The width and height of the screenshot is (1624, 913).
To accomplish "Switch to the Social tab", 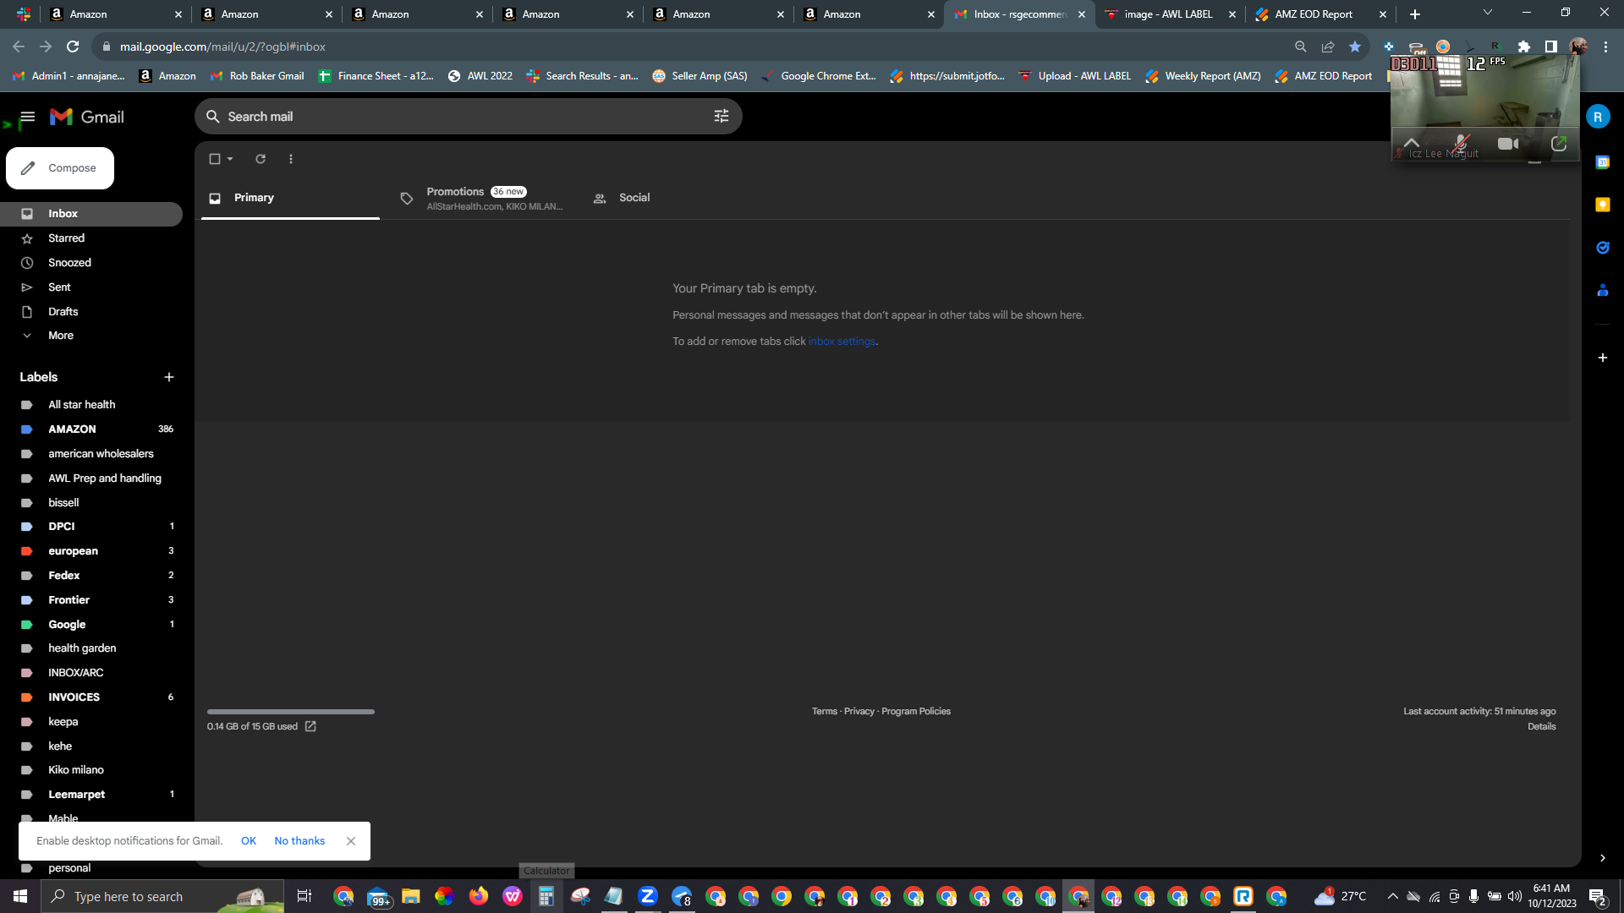I will [634, 198].
